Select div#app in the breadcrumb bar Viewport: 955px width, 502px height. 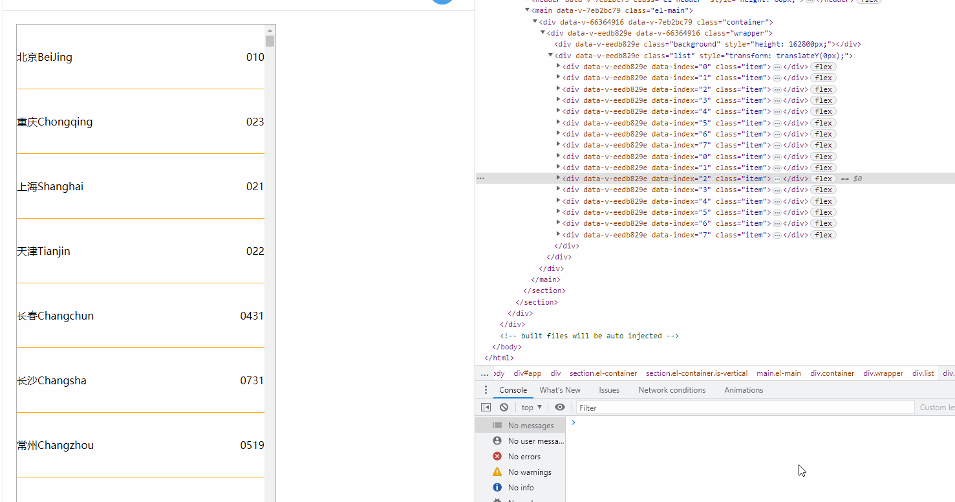coord(528,373)
